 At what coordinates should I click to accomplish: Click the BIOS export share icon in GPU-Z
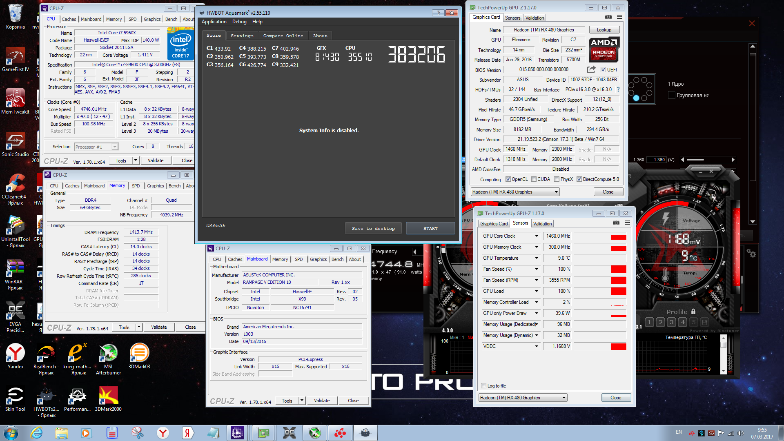[591, 69]
